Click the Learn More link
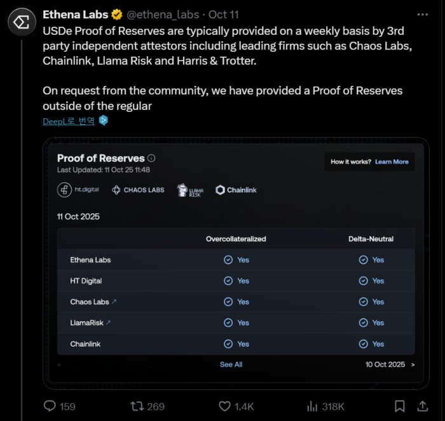Screen dimensions: 445x421 coord(392,162)
